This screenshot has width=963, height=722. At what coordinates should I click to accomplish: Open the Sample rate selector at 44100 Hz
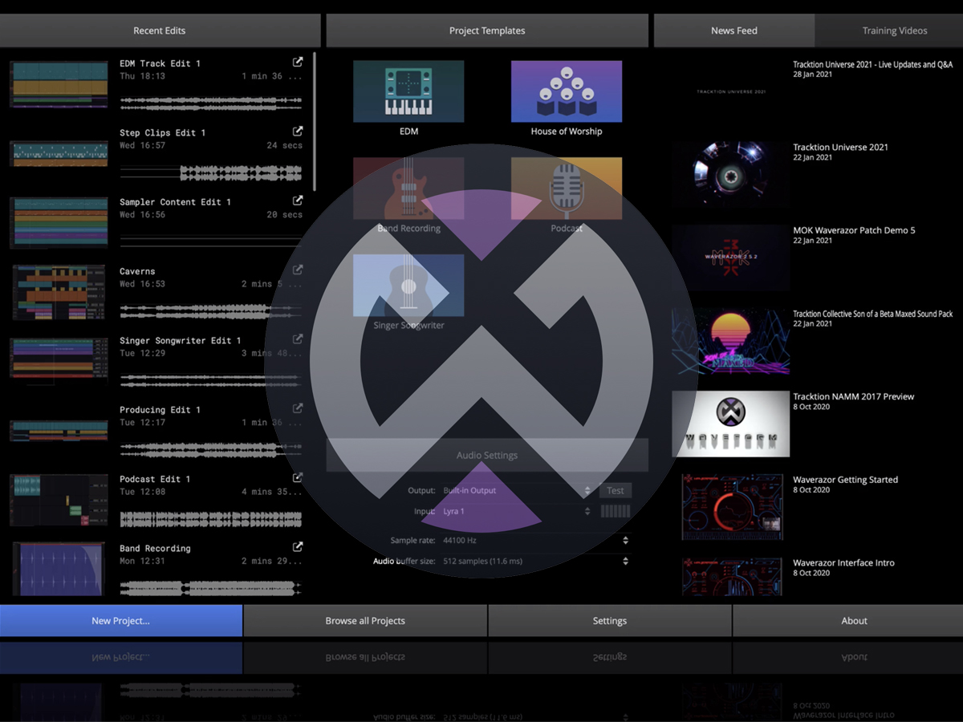(625, 540)
